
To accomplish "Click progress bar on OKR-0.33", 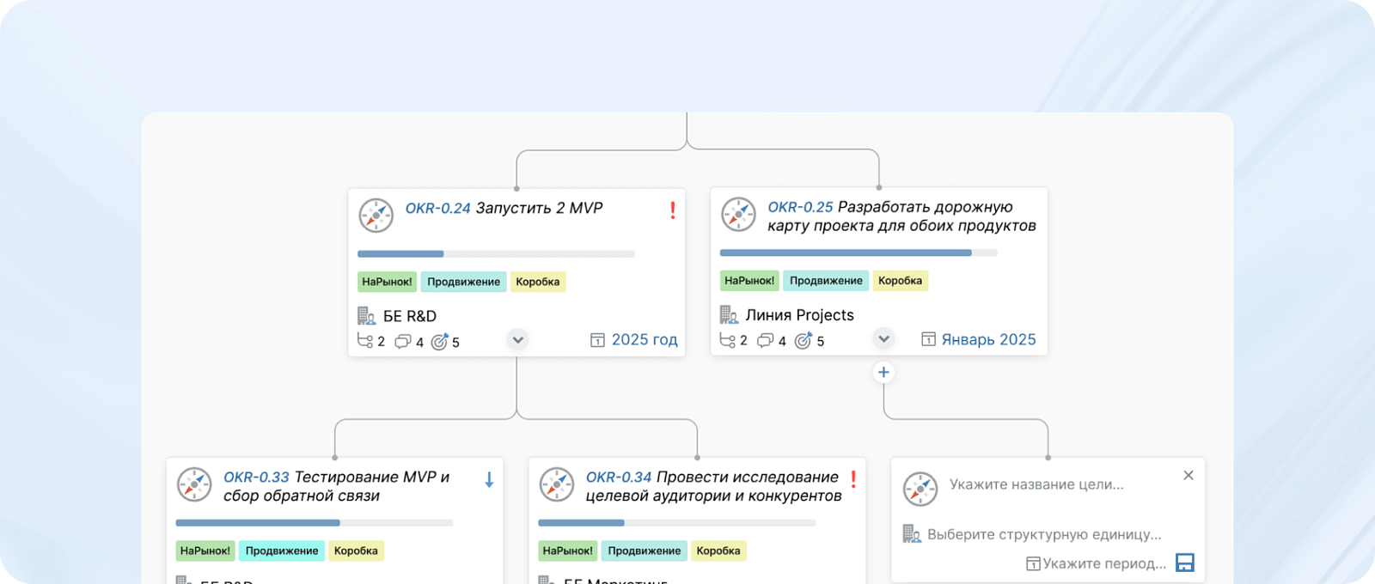I will pos(315,523).
